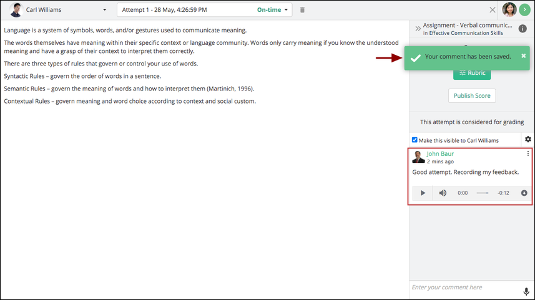Click 'There are three types of rules' line
The height and width of the screenshot is (300, 535).
101,64
